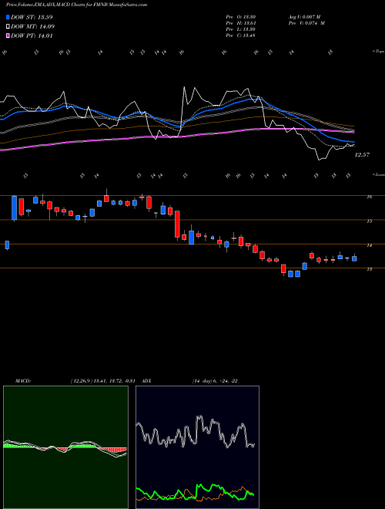Click the '<Lows' marker label
Viewport: 385px width, 509px height.
point(378,174)
